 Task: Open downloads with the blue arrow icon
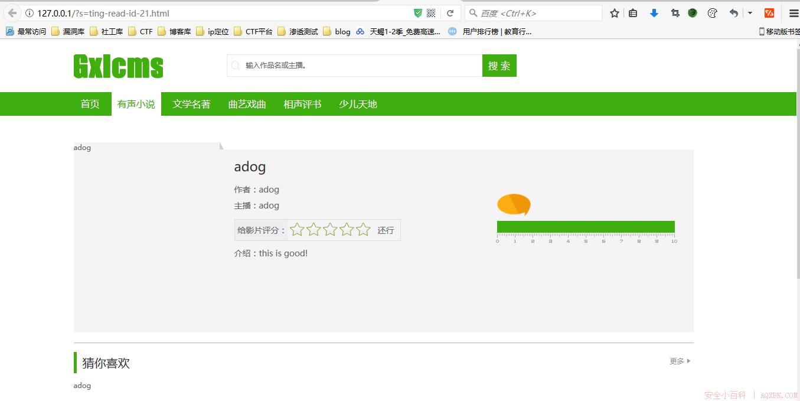point(654,13)
